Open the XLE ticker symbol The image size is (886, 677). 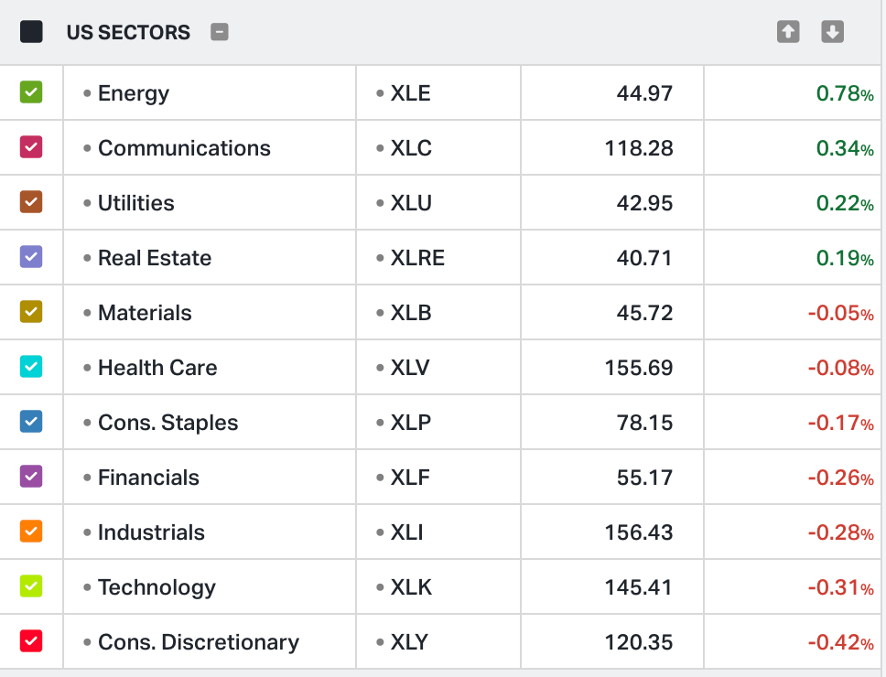(410, 93)
